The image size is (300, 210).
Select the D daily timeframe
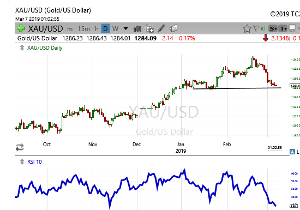click(105, 29)
